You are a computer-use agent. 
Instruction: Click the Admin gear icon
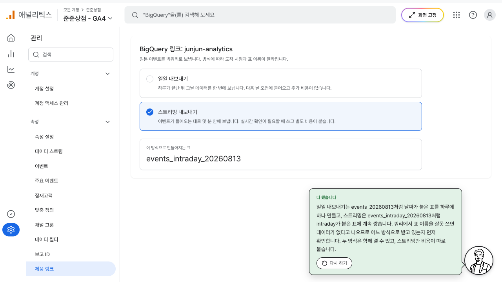(x=11, y=230)
